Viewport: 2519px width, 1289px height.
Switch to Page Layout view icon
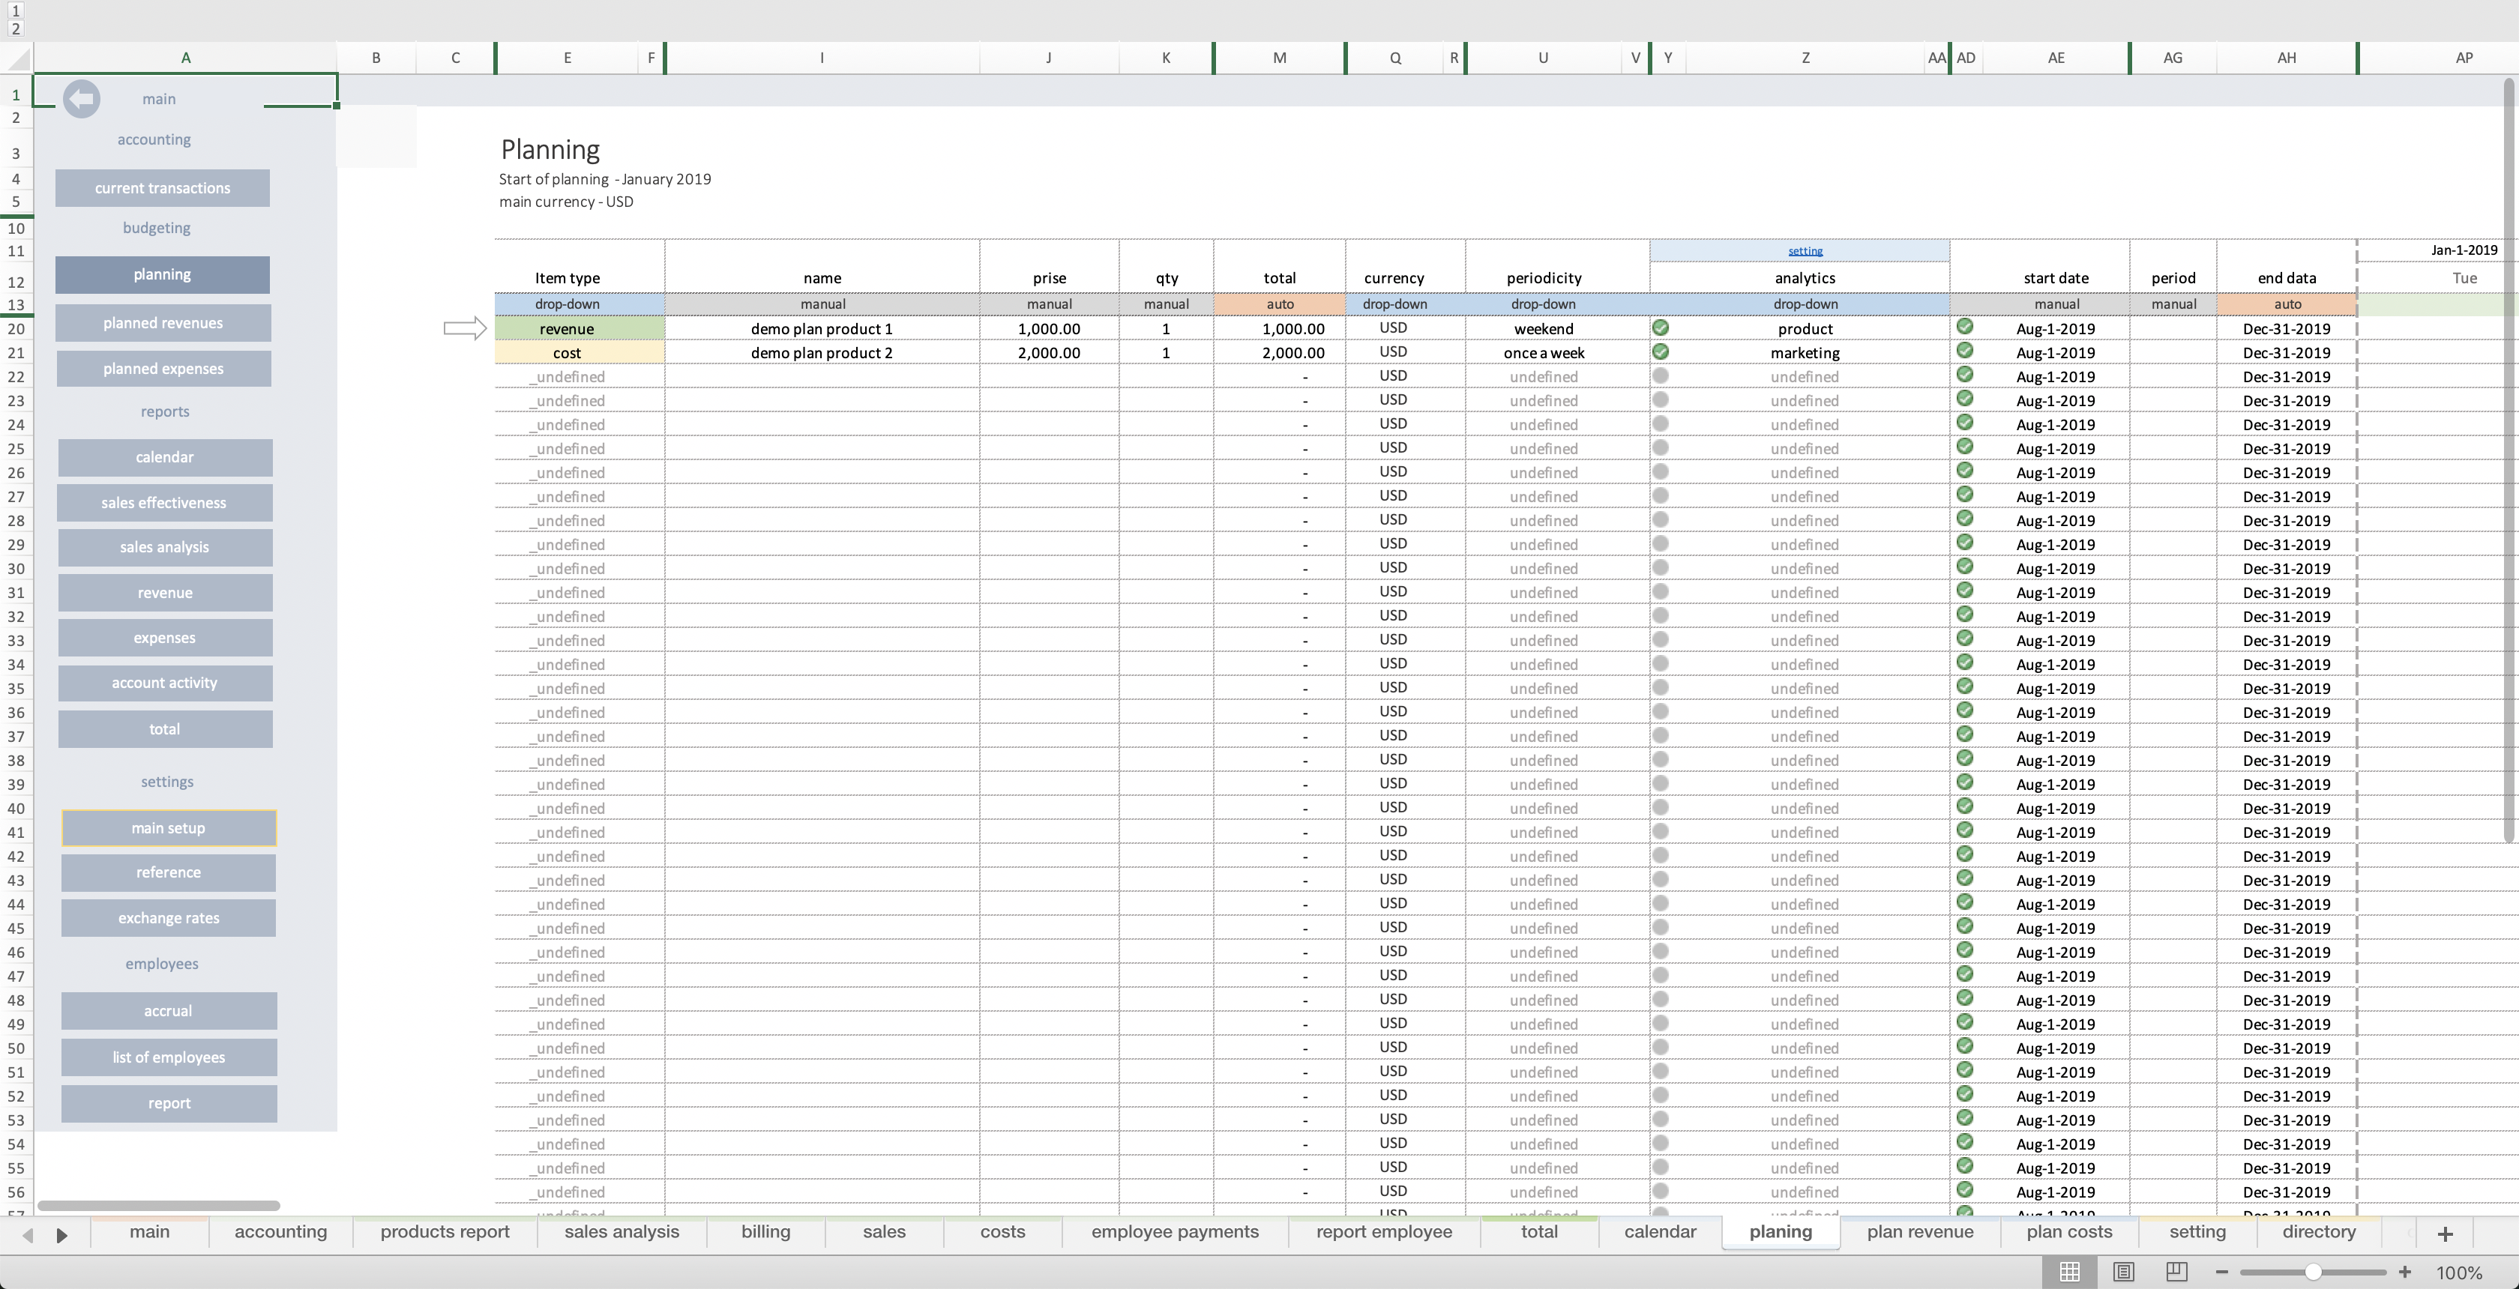pos(2123,1272)
